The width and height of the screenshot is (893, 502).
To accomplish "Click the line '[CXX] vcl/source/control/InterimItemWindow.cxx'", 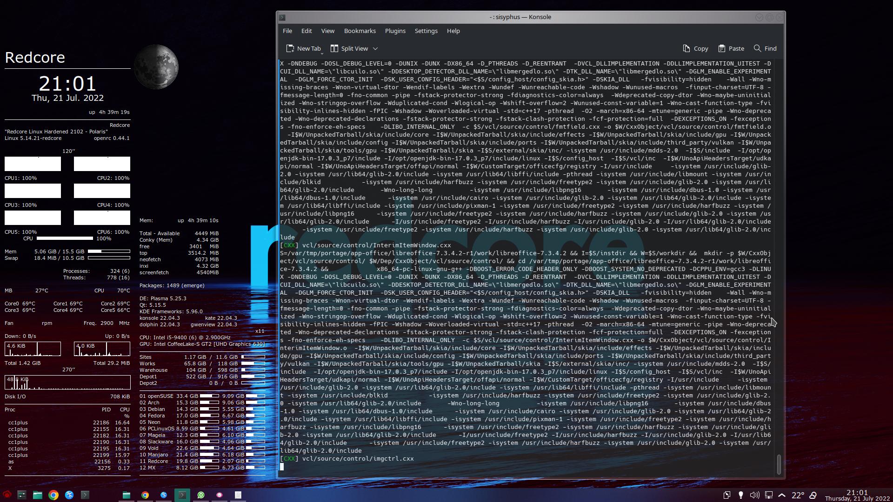I will click(x=366, y=245).
